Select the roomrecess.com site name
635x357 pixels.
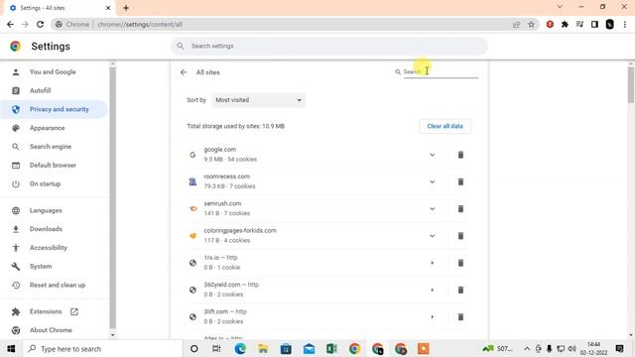tap(227, 177)
